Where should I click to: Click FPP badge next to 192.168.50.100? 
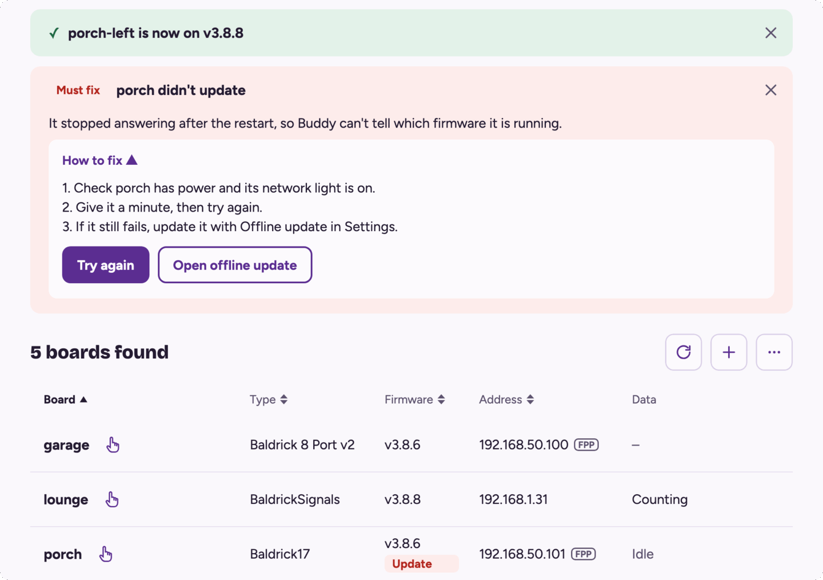tap(586, 445)
